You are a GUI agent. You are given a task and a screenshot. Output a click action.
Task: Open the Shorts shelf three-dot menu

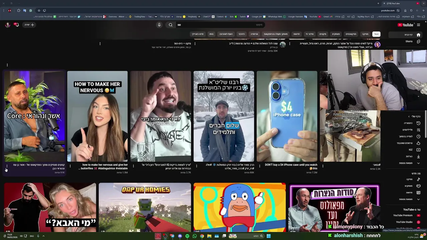coord(7,65)
